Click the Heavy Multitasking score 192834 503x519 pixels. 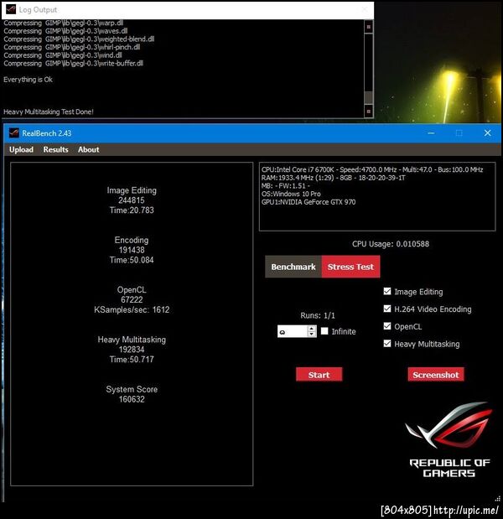pyautogui.click(x=132, y=350)
